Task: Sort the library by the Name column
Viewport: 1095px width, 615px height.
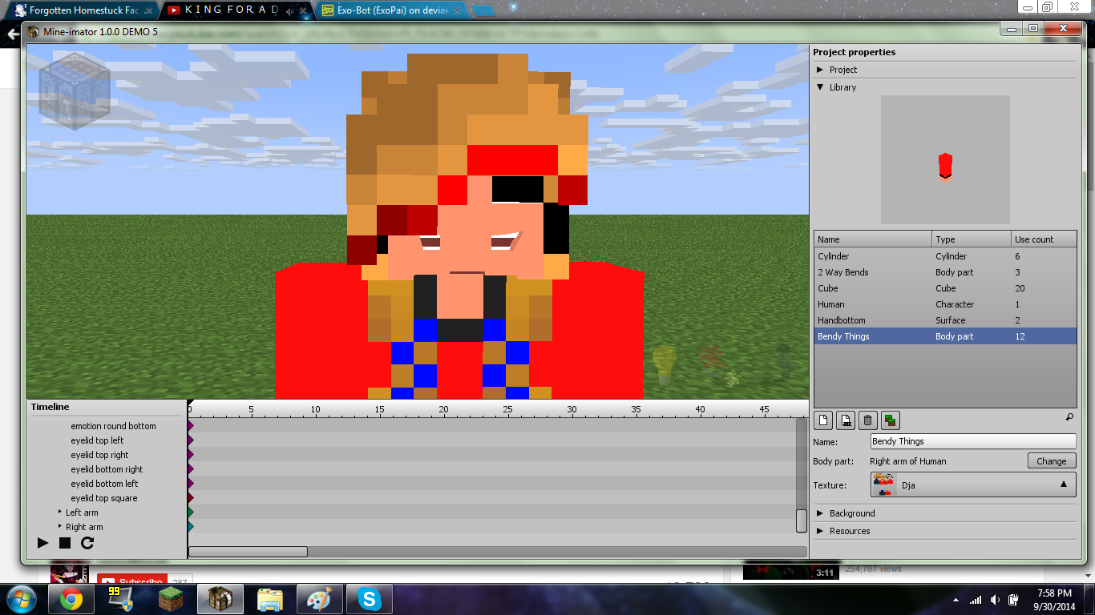Action: tap(873, 239)
